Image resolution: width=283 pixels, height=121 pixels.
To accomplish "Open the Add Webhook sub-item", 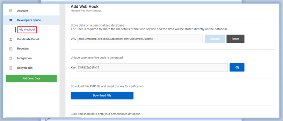I will point(27,30).
